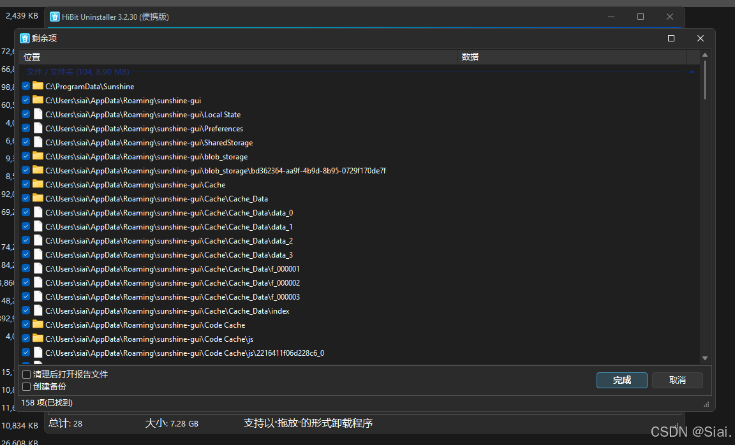Click the file icon for data_2

click(x=38, y=241)
